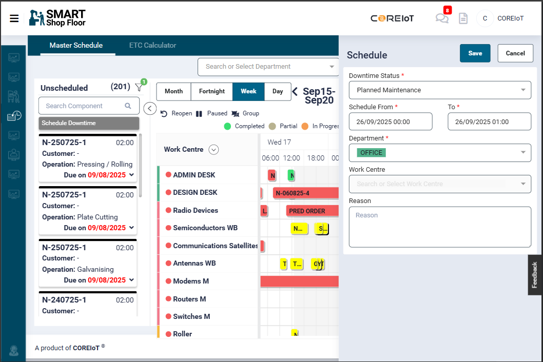The height and width of the screenshot is (362, 543).
Task: Save the downtime schedule
Action: pyautogui.click(x=475, y=53)
